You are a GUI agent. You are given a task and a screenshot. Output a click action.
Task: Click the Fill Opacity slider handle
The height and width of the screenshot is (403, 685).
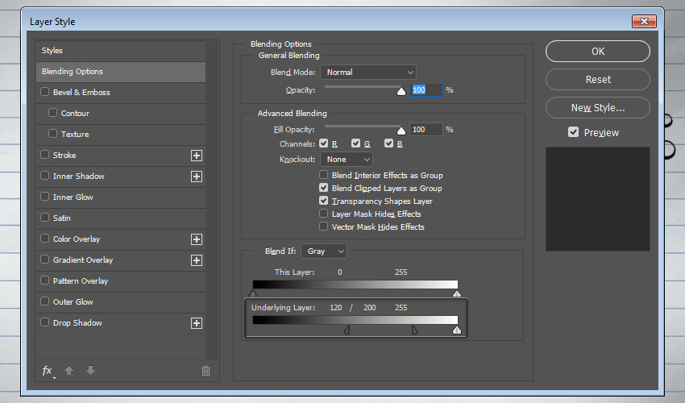401,131
